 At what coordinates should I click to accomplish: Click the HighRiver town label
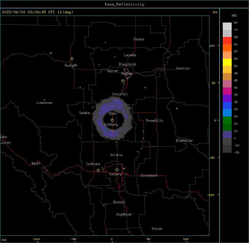pos(124,214)
